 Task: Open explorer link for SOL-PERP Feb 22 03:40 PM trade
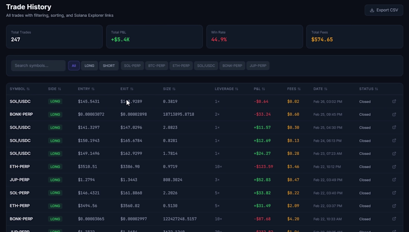pyautogui.click(x=394, y=193)
